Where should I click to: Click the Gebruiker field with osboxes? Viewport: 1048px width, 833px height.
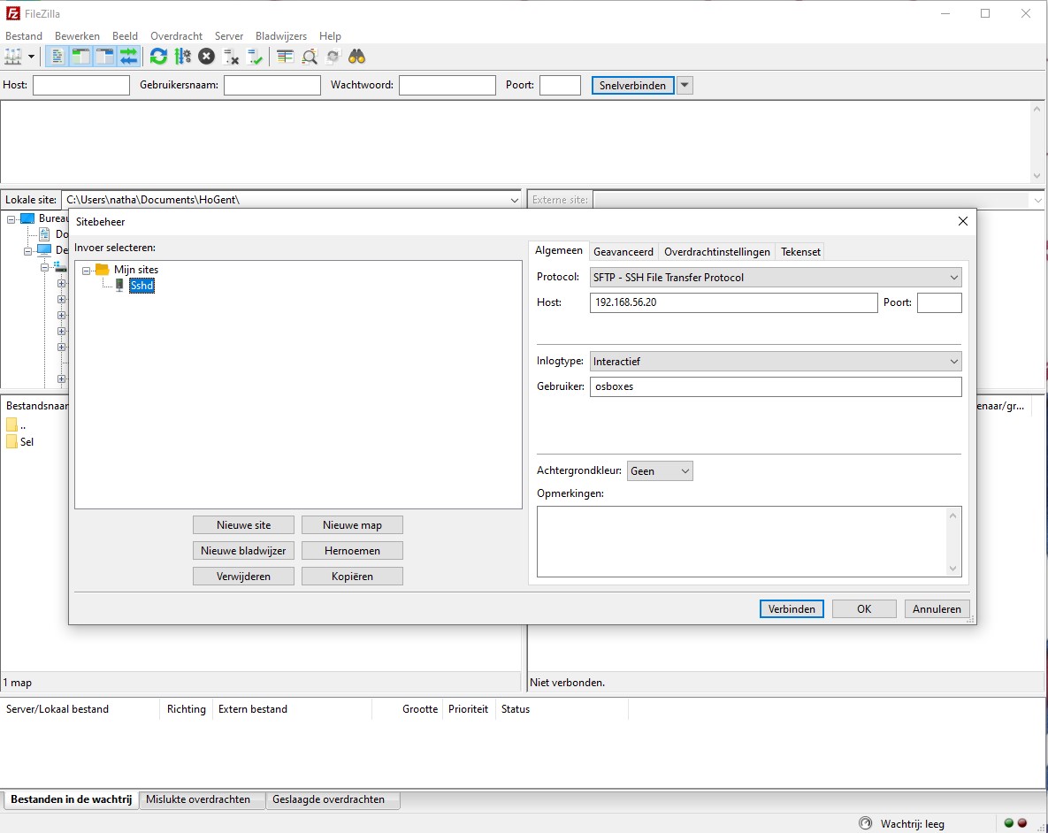776,386
